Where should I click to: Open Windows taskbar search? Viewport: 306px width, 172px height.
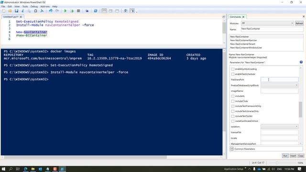[x=11, y=169]
